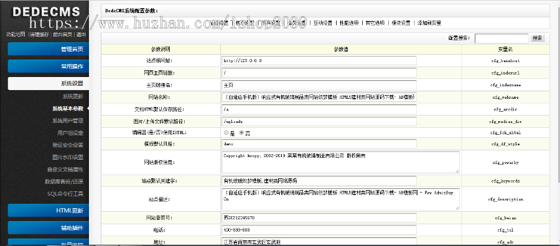Click the 主页链接名 input field

point(319,85)
